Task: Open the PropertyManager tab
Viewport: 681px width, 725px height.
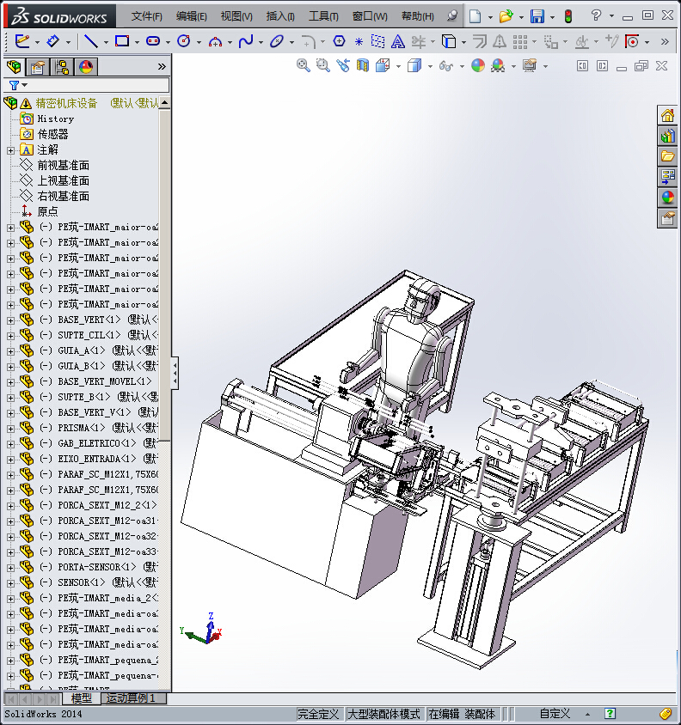Action: tap(38, 67)
